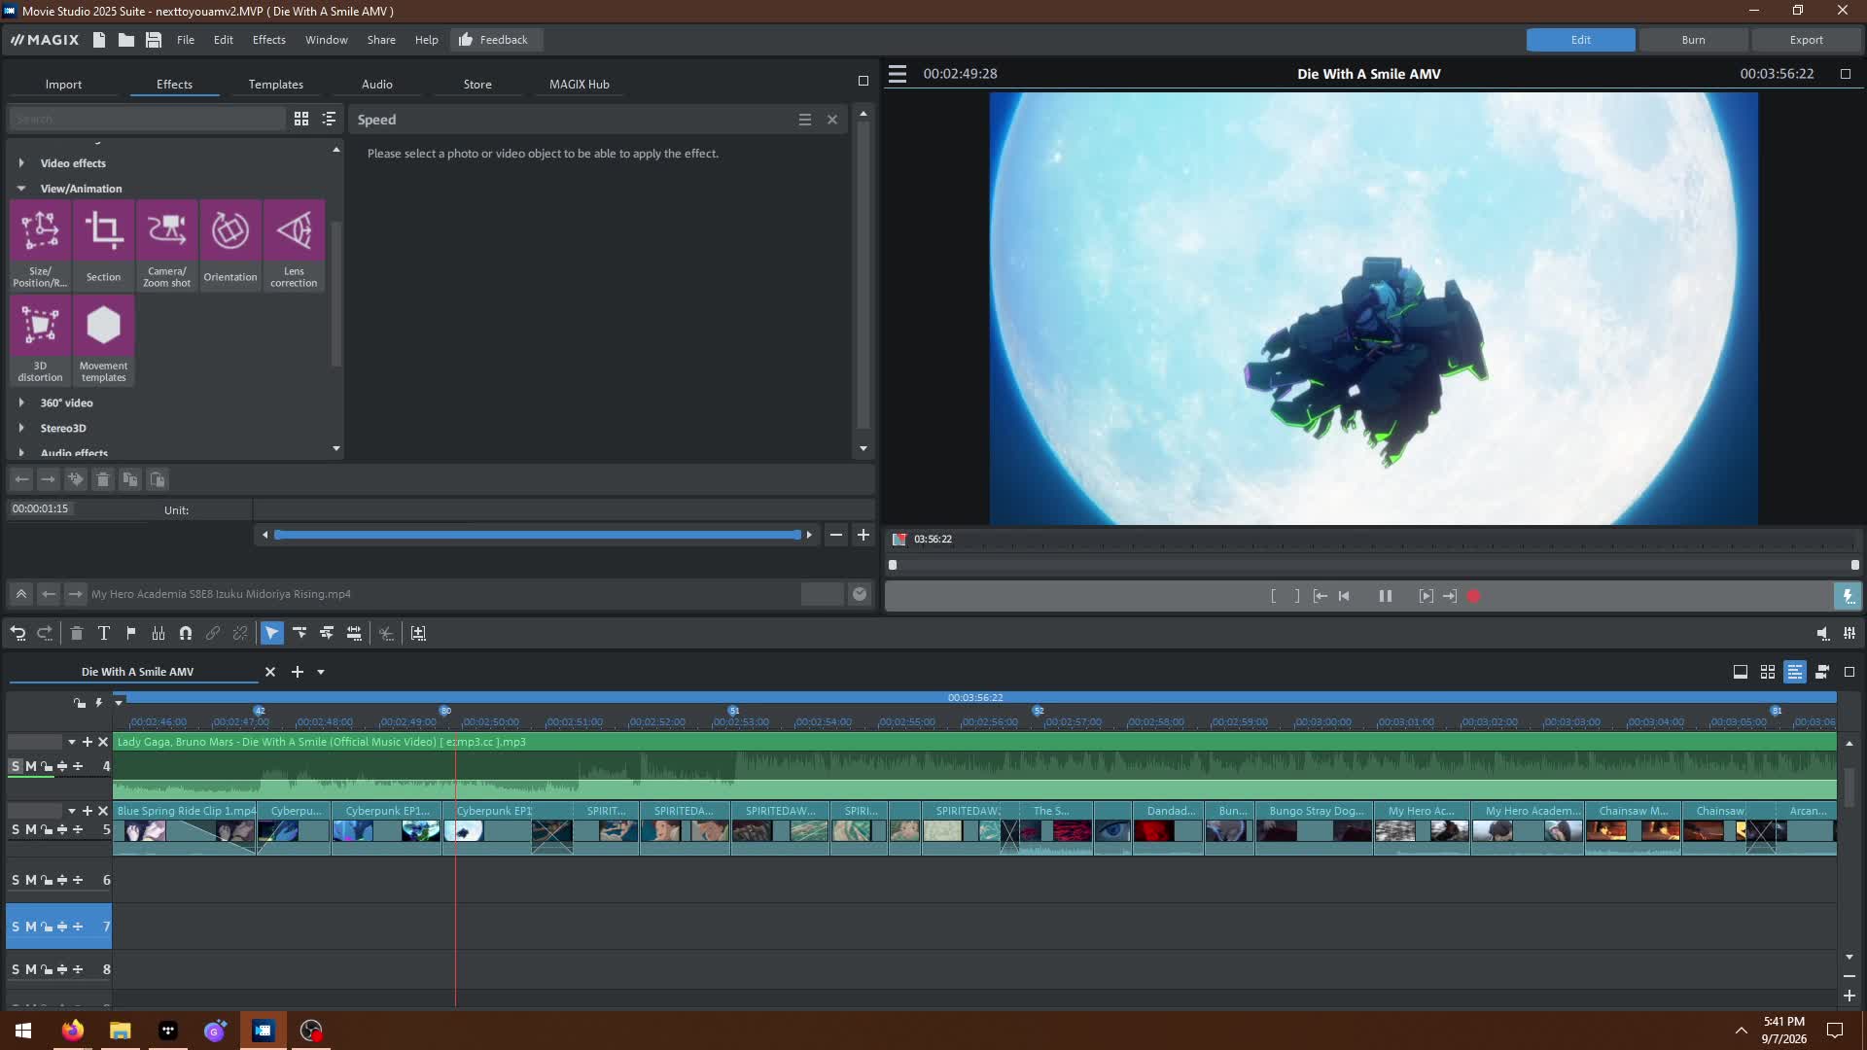The height and width of the screenshot is (1050, 1867).
Task: Redo the last undone edit
Action: click(45, 634)
